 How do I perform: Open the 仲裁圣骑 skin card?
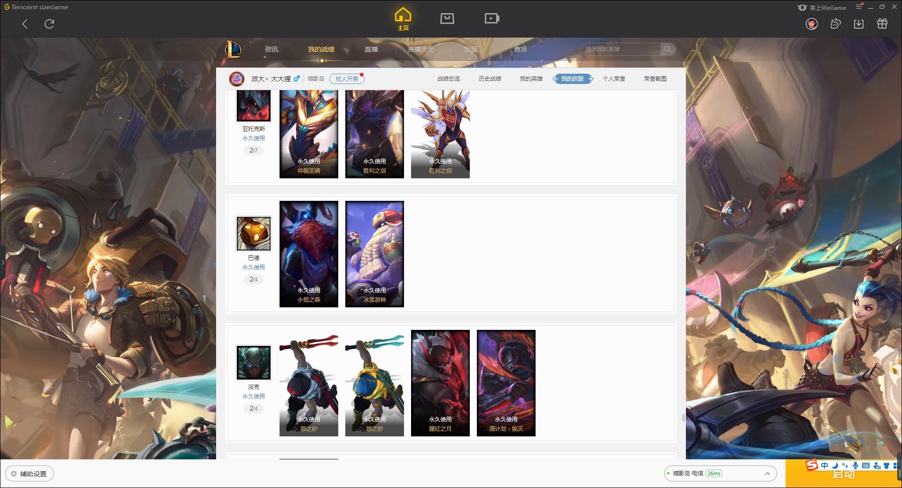309,134
